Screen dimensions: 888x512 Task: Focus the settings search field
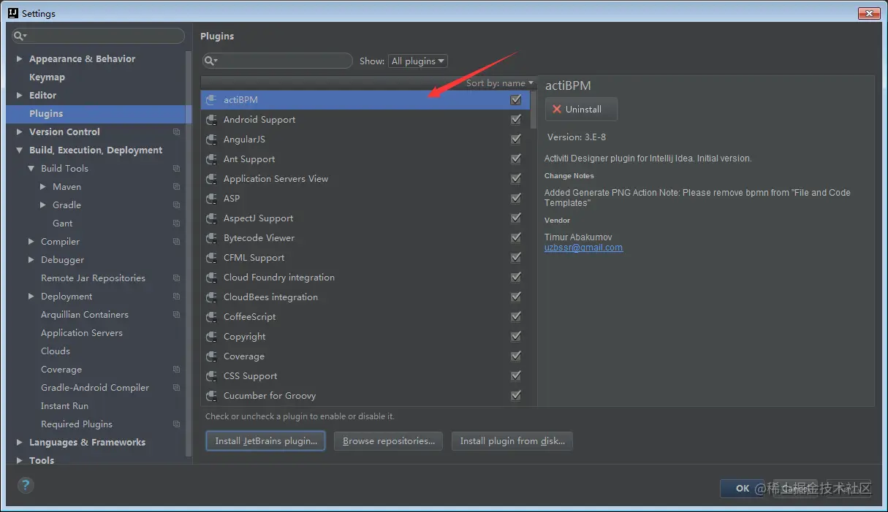pyautogui.click(x=98, y=36)
